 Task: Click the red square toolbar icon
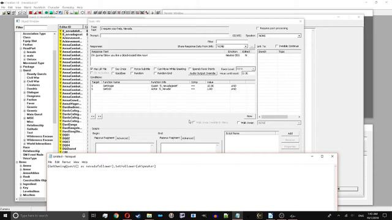click(31, 13)
